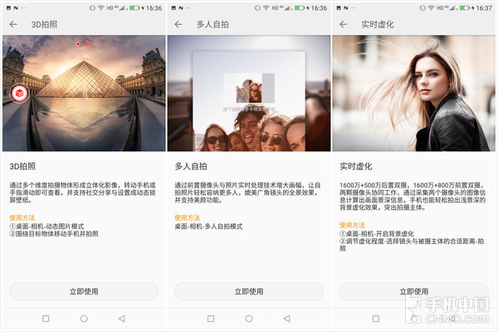Tap step ②围绕目标物体移动手机并拍照

54,234
